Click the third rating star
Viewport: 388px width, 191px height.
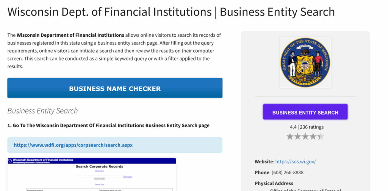(305, 136)
